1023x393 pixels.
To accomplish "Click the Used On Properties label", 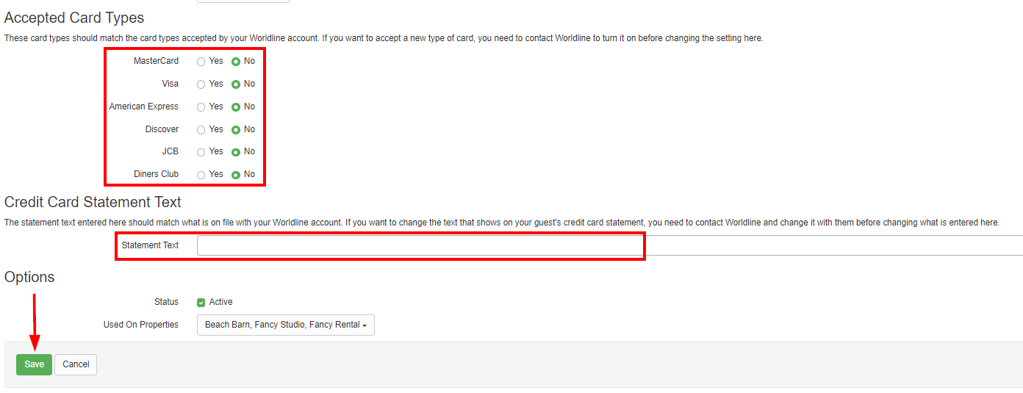I will [140, 325].
